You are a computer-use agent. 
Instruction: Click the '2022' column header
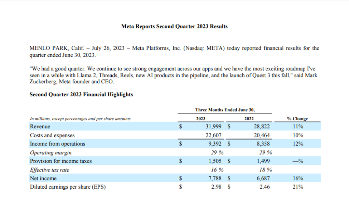pos(249,119)
